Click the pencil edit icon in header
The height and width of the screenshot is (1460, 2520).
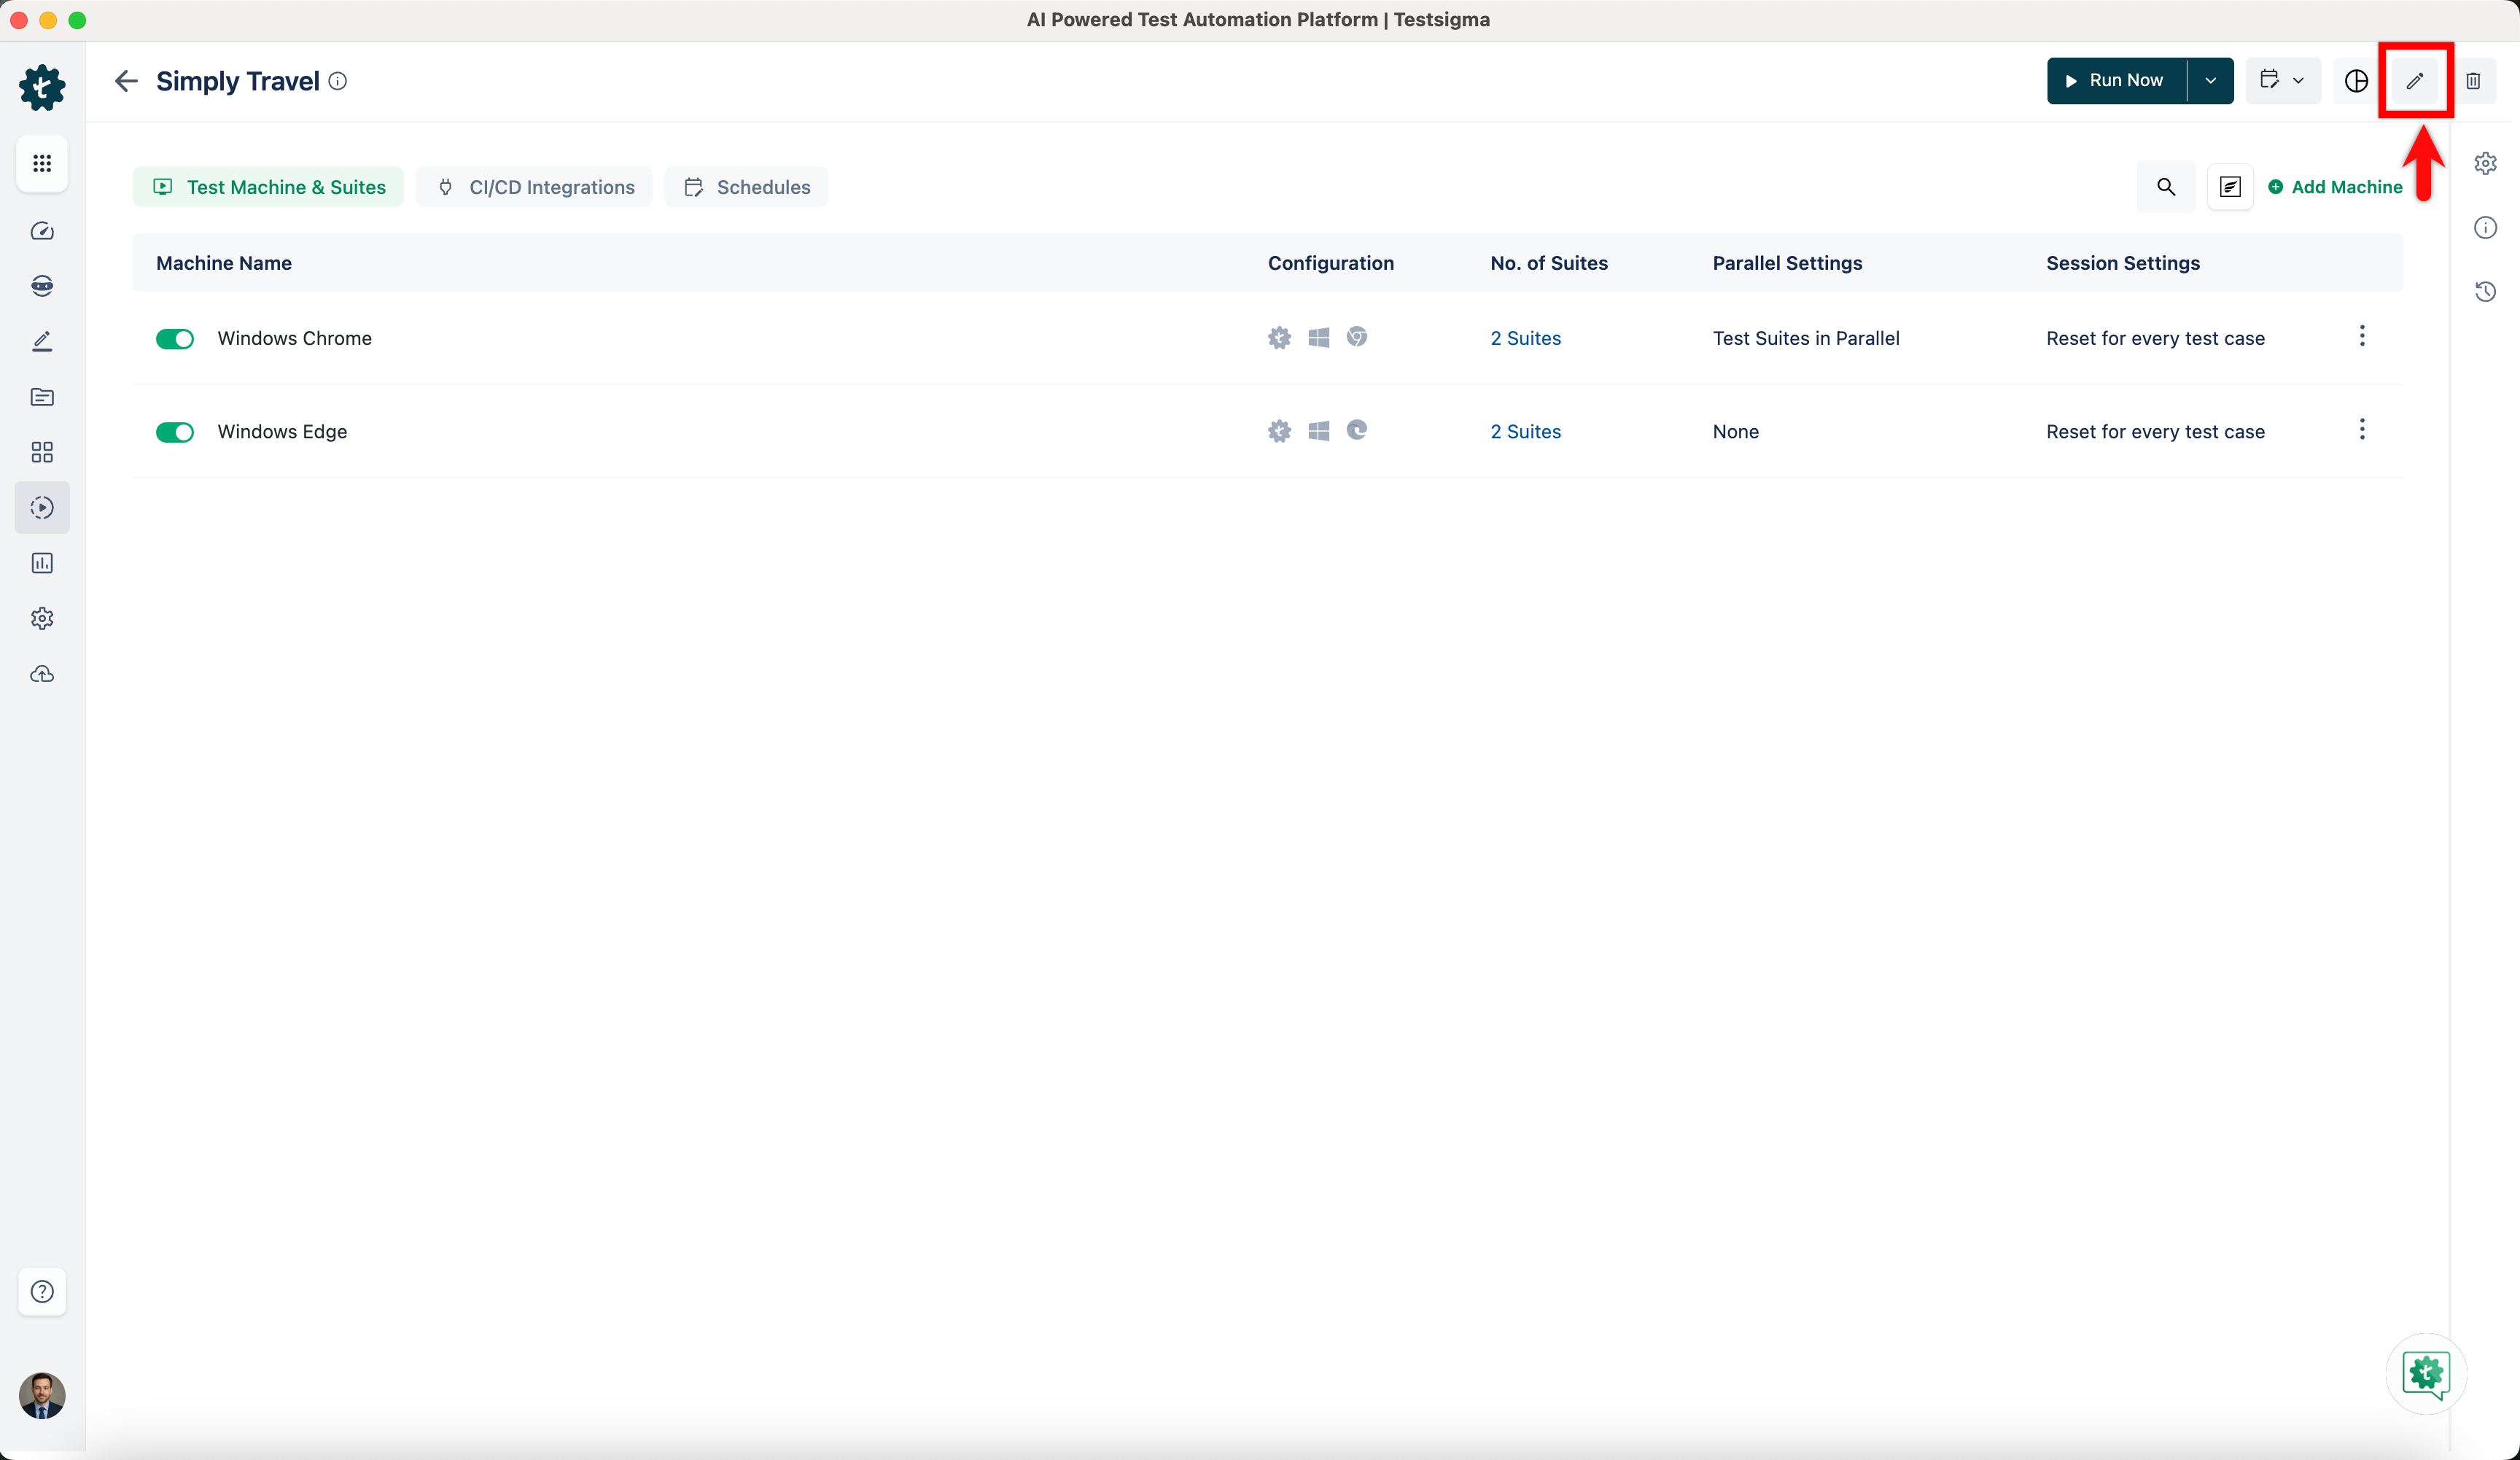[x=2414, y=81]
